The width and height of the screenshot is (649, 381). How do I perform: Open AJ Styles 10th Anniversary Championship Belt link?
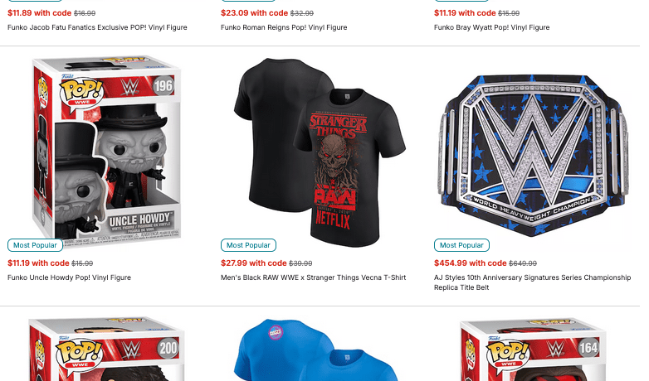pos(532,282)
